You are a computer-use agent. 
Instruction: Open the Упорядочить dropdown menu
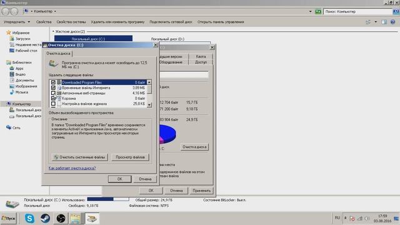(17, 22)
